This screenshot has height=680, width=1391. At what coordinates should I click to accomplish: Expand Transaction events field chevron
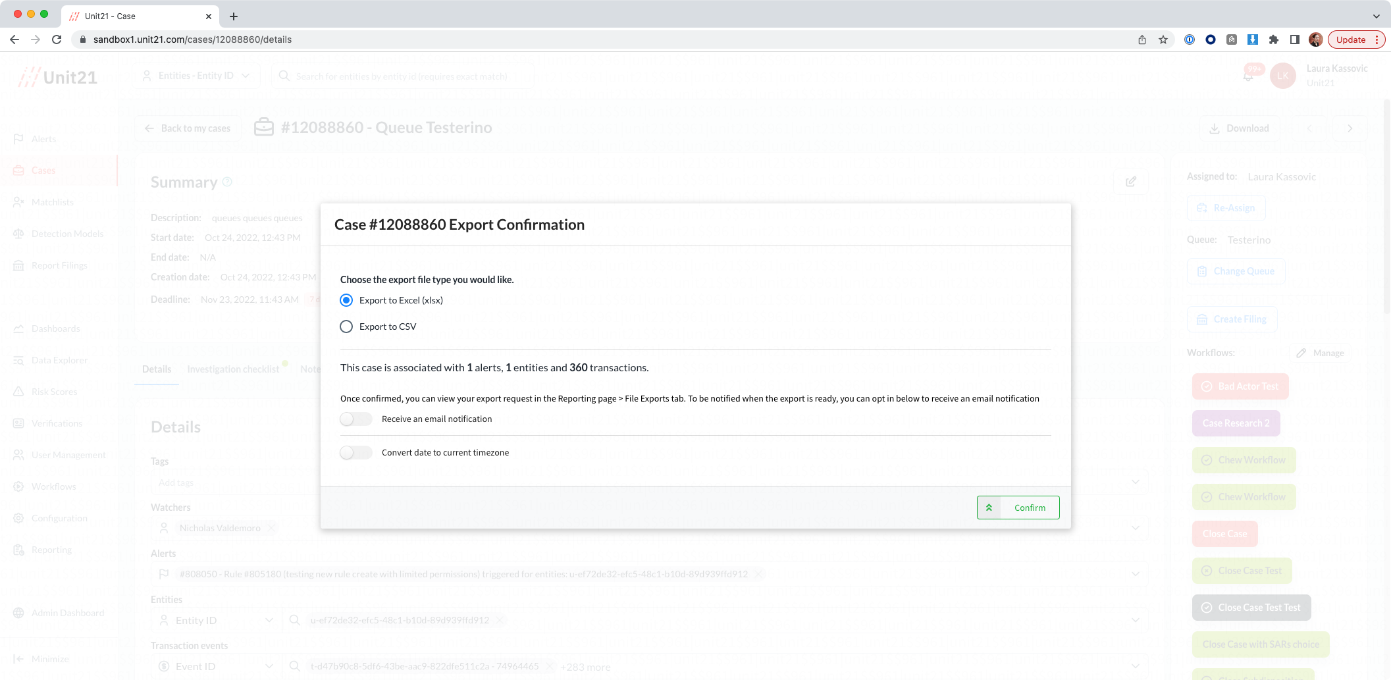point(1136,666)
